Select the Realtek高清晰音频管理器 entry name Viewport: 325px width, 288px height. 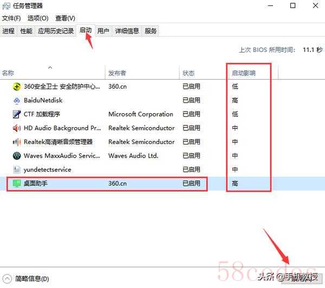click(x=58, y=142)
